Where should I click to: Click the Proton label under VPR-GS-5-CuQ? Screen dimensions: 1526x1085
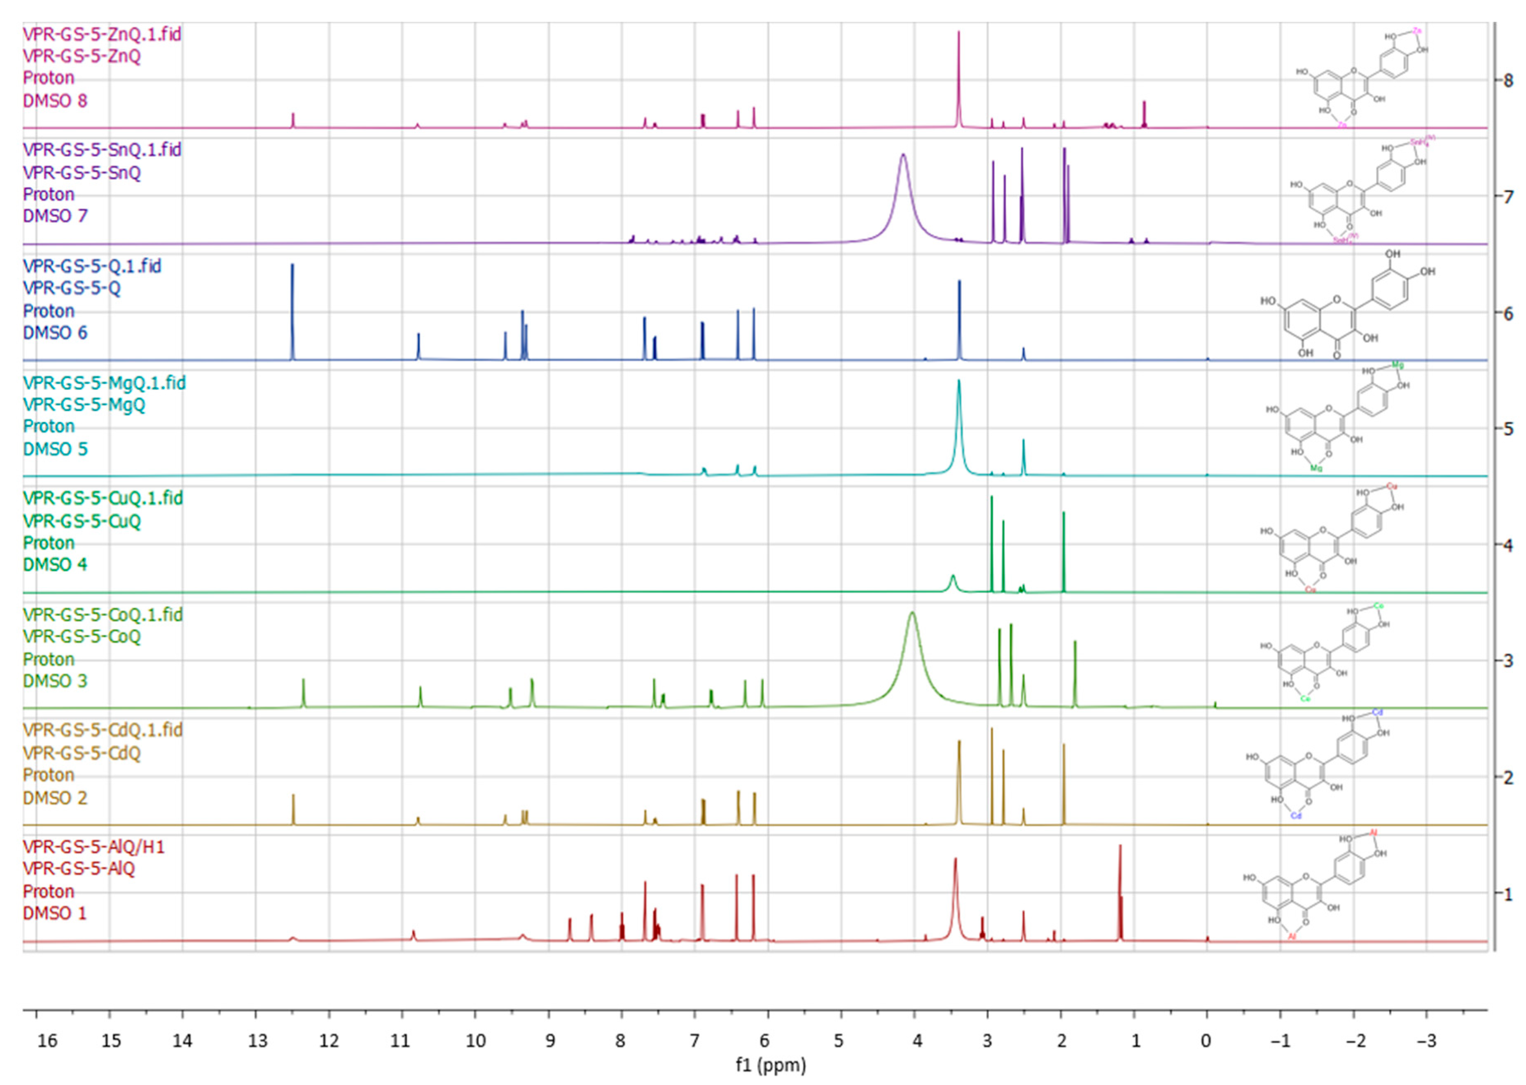pyautogui.click(x=48, y=543)
